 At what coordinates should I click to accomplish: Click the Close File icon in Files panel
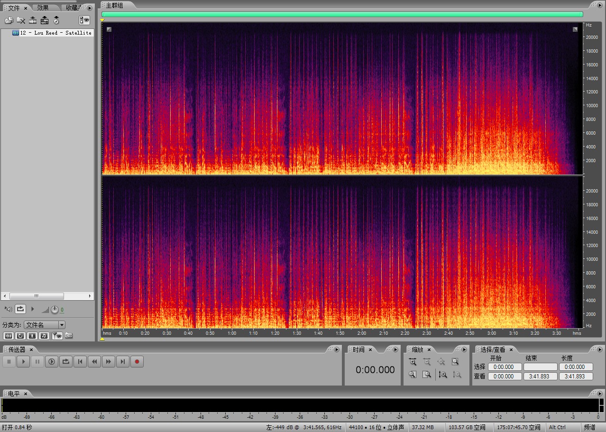tap(21, 20)
